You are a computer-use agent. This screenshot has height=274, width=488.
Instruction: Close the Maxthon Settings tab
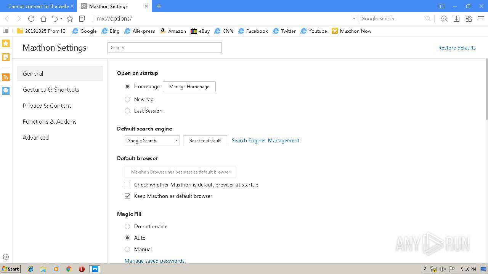click(147, 6)
